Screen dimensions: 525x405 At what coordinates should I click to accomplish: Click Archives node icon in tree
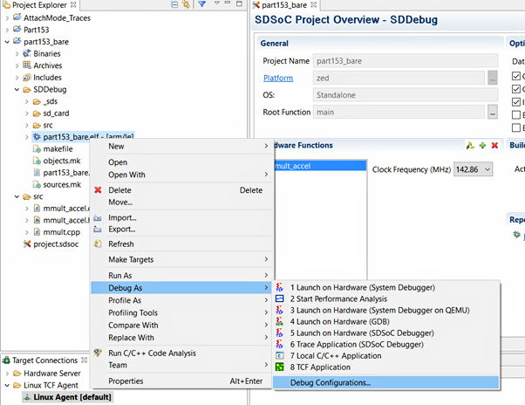27,65
